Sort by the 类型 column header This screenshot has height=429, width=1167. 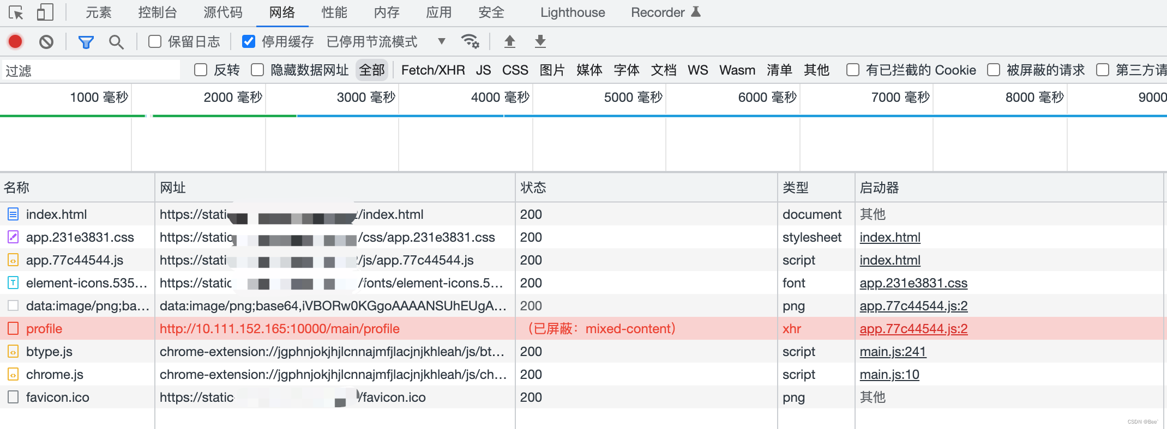(816, 187)
